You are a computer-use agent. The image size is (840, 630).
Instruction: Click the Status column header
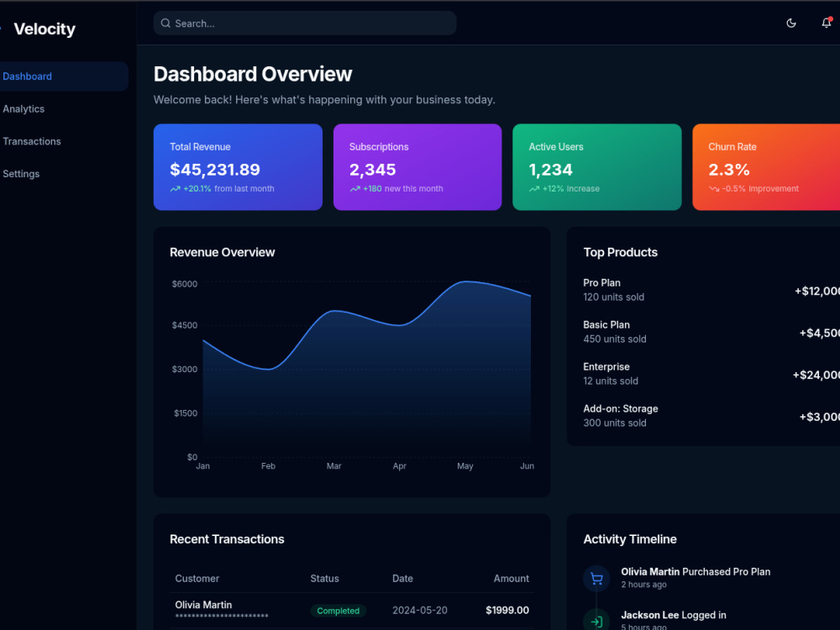tap(324, 579)
